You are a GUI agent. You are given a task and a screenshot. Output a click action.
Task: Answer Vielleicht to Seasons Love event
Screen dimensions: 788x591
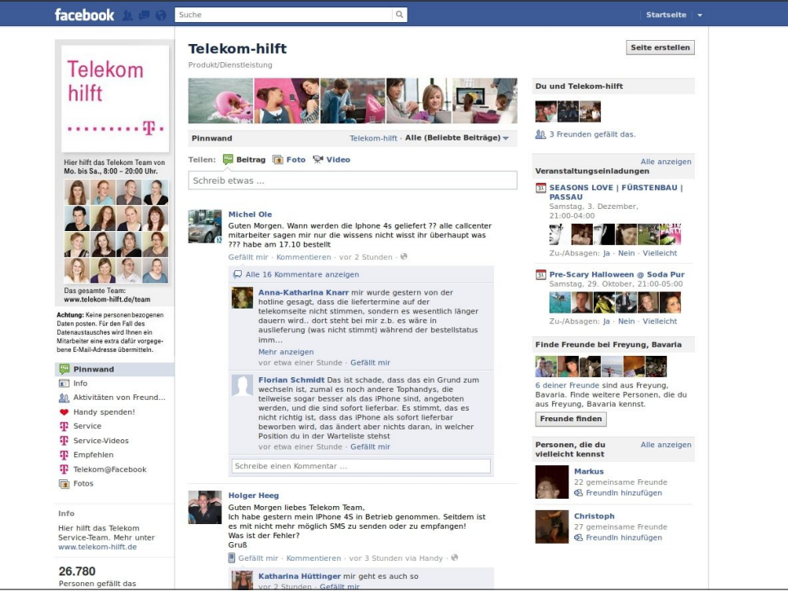tap(660, 253)
